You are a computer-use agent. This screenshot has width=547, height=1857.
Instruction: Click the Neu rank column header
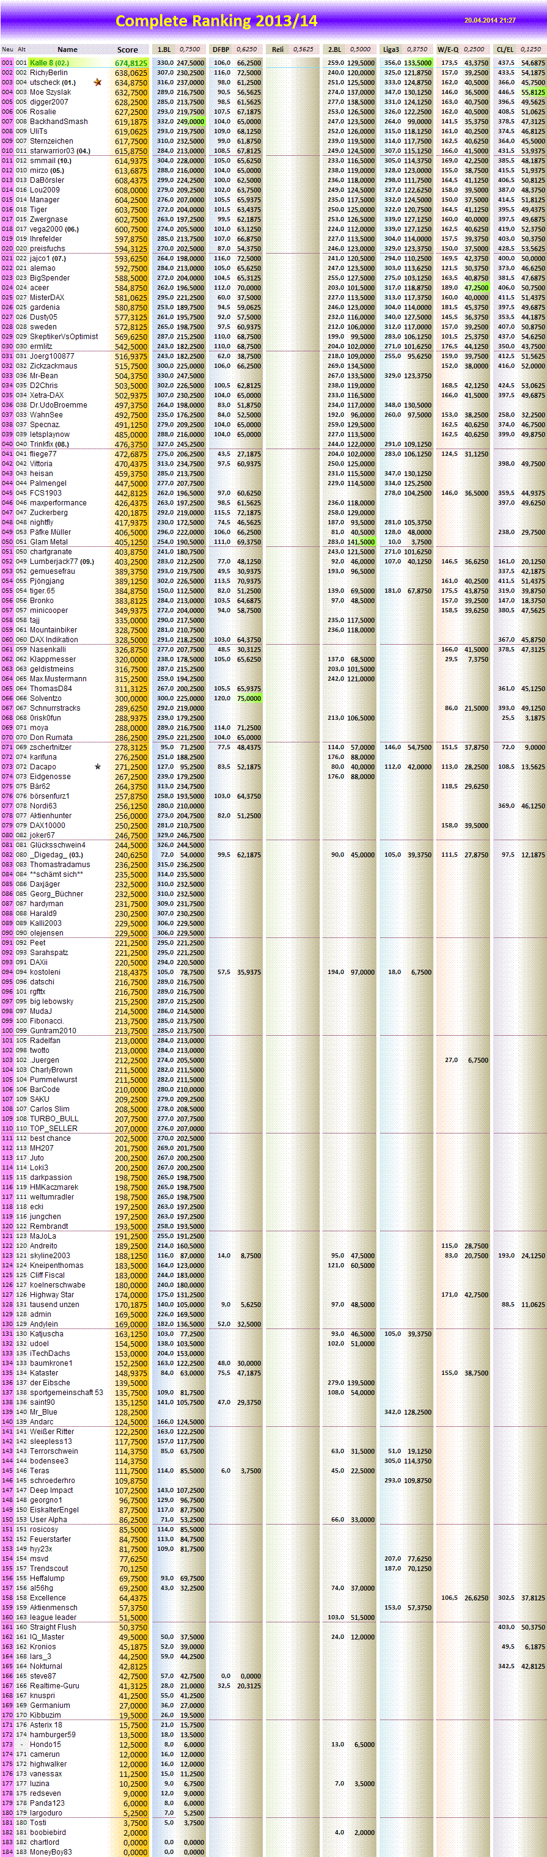(x=7, y=49)
